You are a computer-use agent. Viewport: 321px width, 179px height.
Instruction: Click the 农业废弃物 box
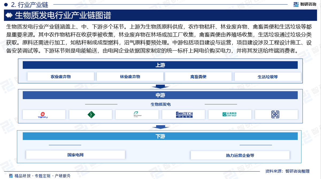tap(61, 77)
